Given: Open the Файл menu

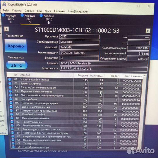Looking at the screenshot, I should click(x=6, y=11).
